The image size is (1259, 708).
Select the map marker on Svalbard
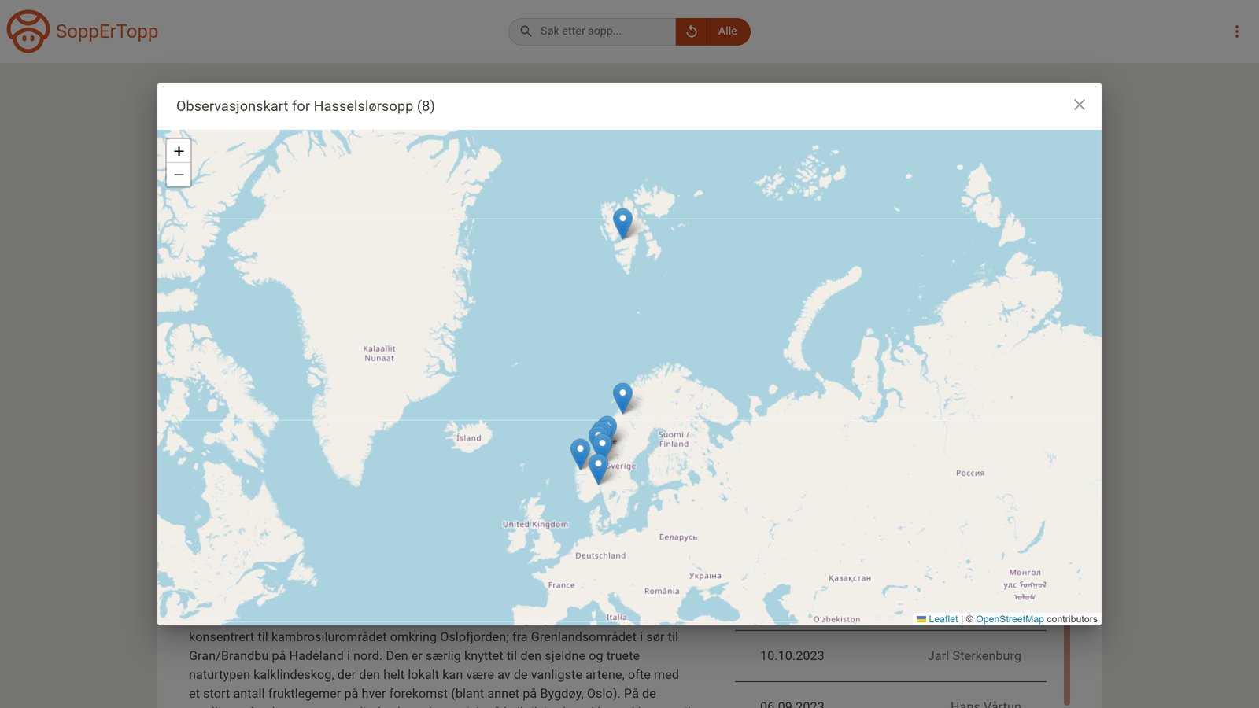pos(622,223)
